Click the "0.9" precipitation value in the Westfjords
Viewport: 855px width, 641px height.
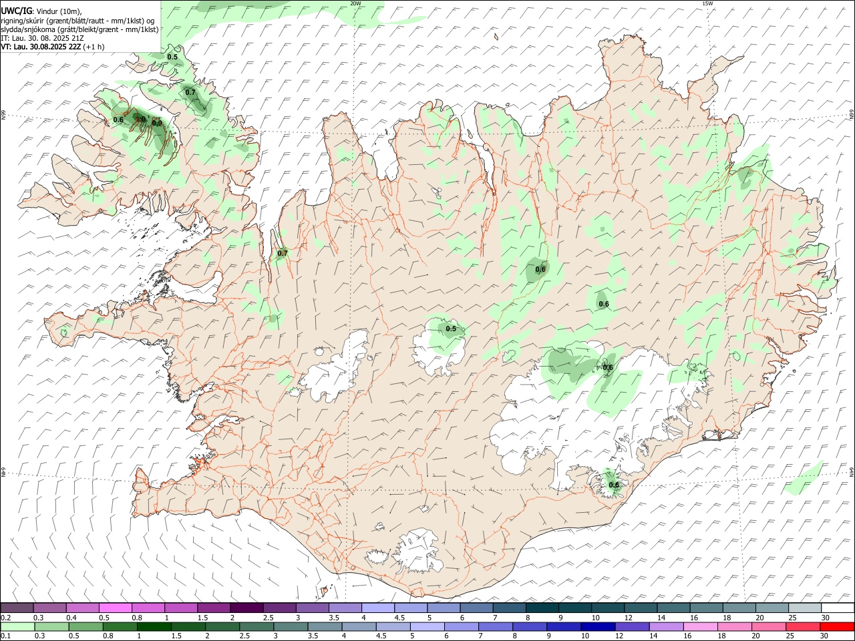[157, 123]
